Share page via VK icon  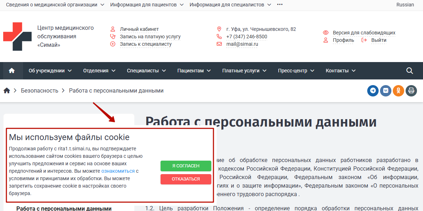pyautogui.click(x=385, y=91)
